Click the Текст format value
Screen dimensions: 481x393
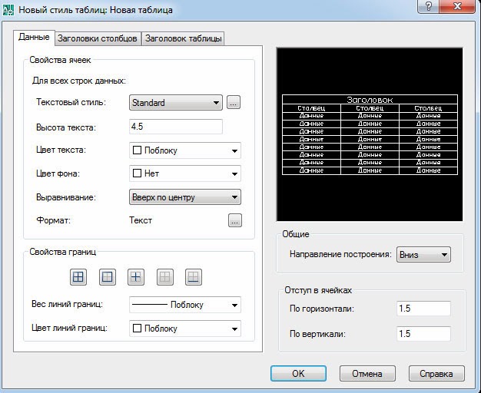coord(141,220)
